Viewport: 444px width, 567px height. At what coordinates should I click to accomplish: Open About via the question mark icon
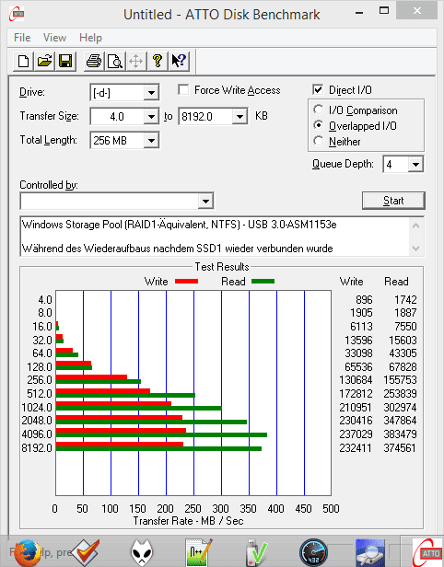click(x=157, y=61)
